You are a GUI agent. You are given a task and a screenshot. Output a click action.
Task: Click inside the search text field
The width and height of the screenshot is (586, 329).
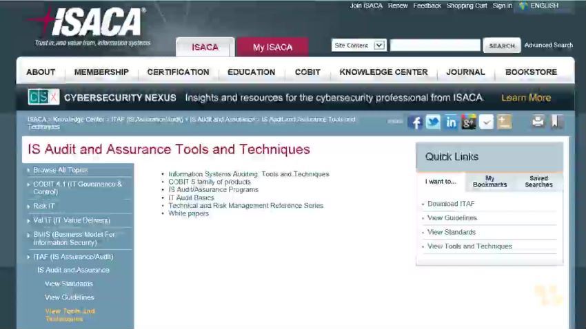pyautogui.click(x=435, y=45)
